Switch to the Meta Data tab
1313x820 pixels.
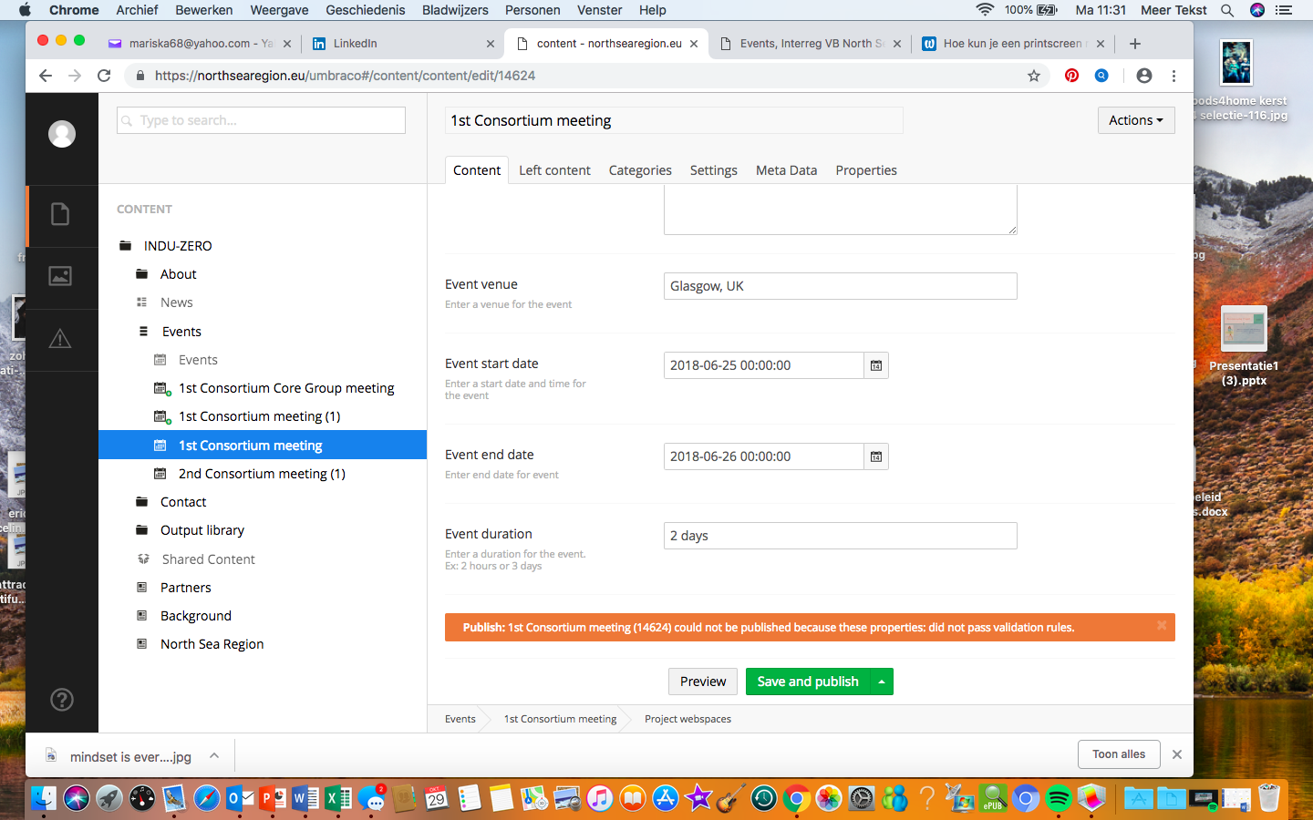click(x=786, y=170)
